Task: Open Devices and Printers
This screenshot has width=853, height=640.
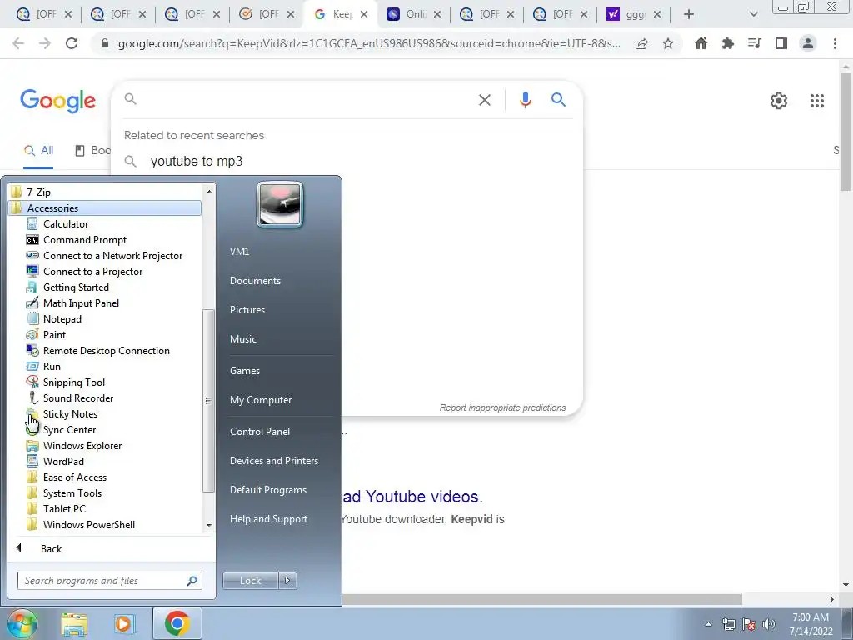Action: pos(273,460)
